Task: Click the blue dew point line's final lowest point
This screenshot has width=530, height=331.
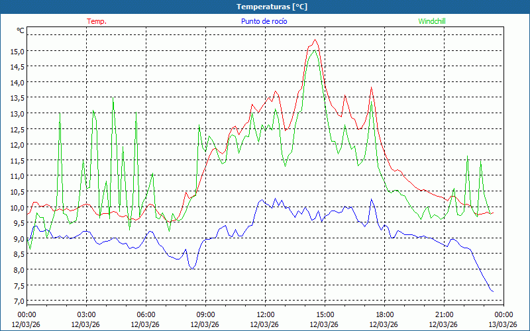Action: [x=492, y=292]
